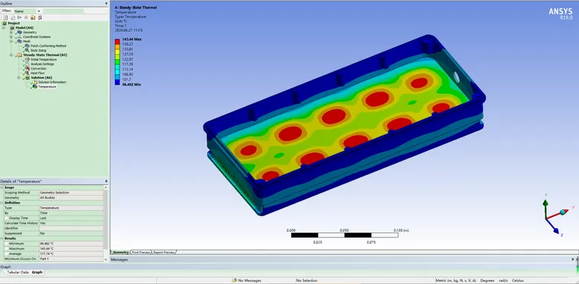Viewport: 579px width, 284px height.
Task: Collapse the Model (A4) tree node
Action: click(x=4, y=27)
